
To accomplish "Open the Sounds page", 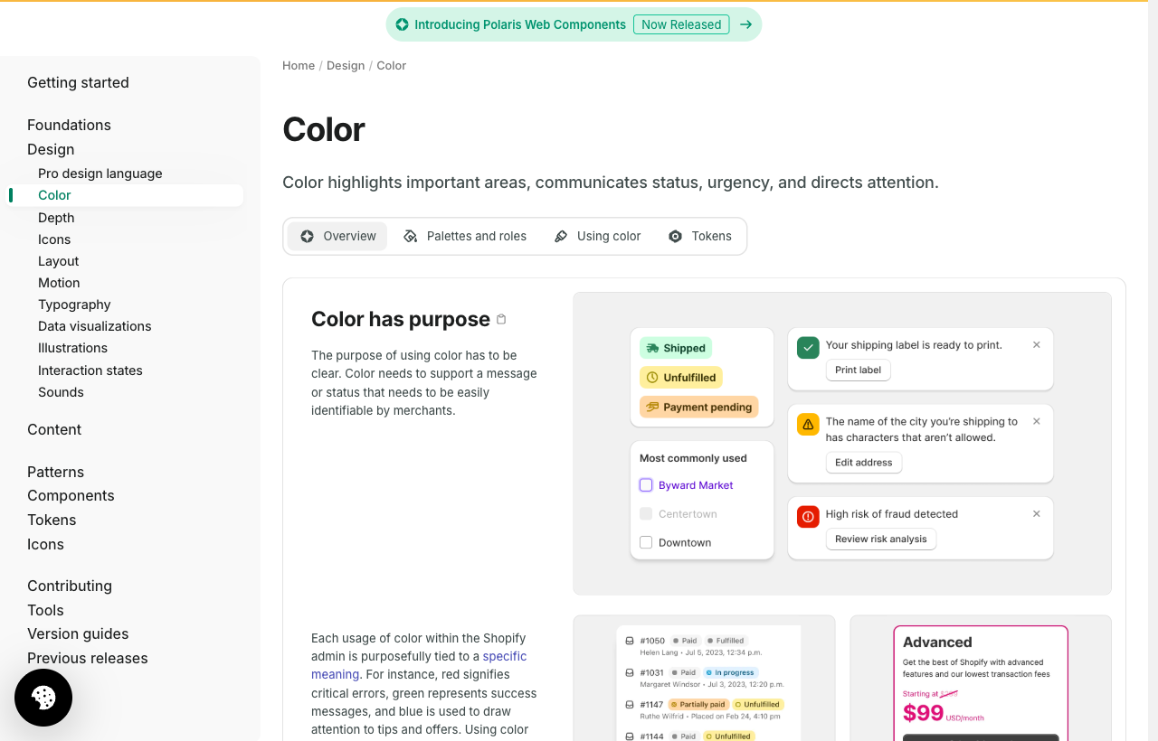I will (61, 392).
